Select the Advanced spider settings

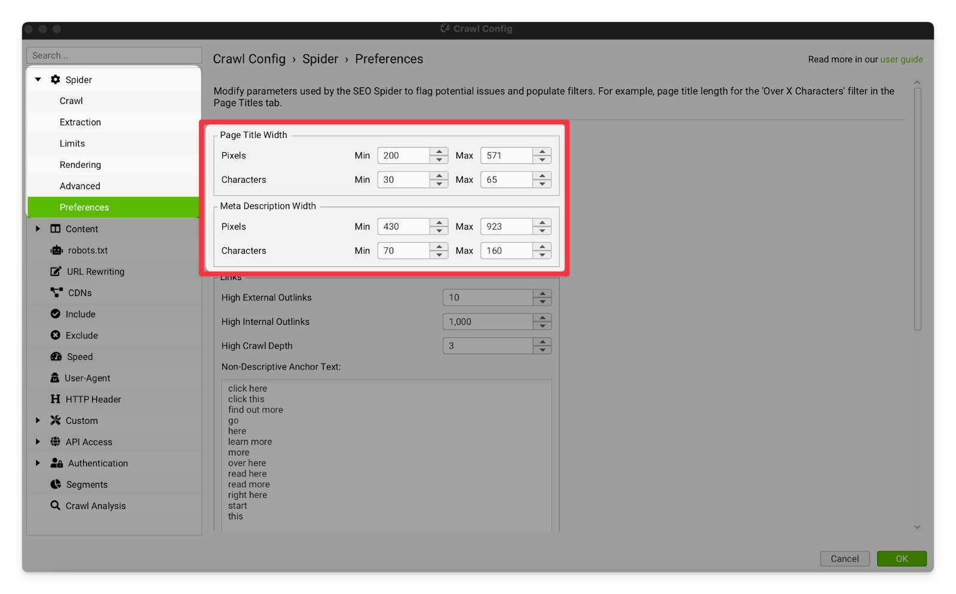click(80, 186)
